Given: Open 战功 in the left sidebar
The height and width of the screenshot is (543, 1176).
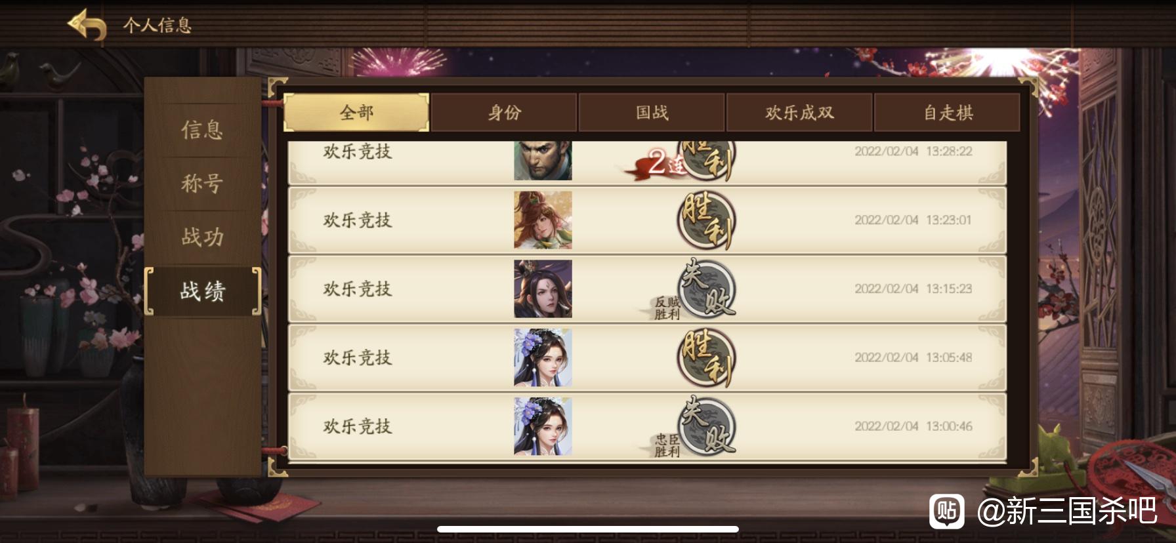Looking at the screenshot, I should pos(202,237).
